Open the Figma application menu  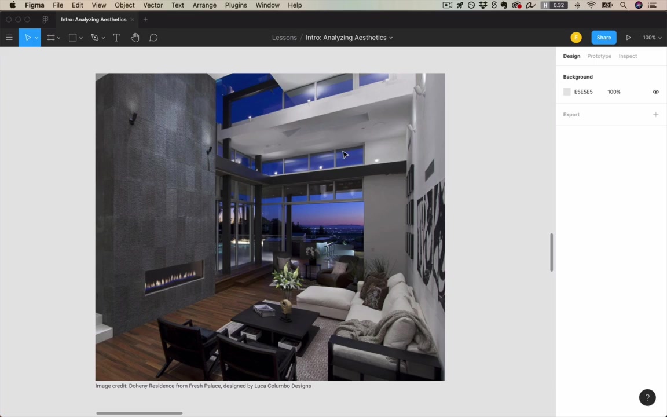tap(35, 5)
